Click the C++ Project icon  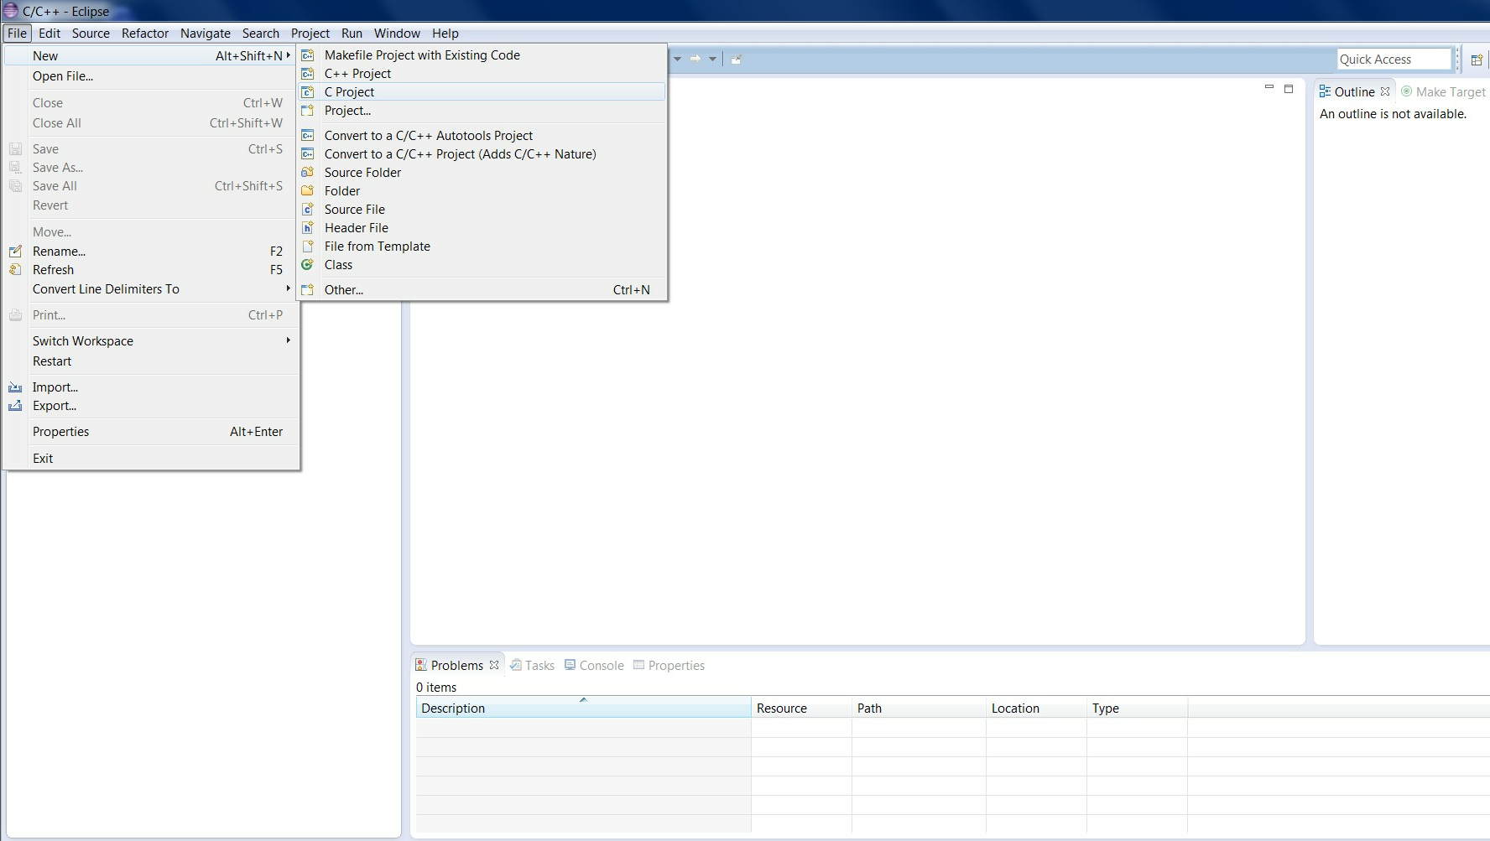[x=308, y=74]
